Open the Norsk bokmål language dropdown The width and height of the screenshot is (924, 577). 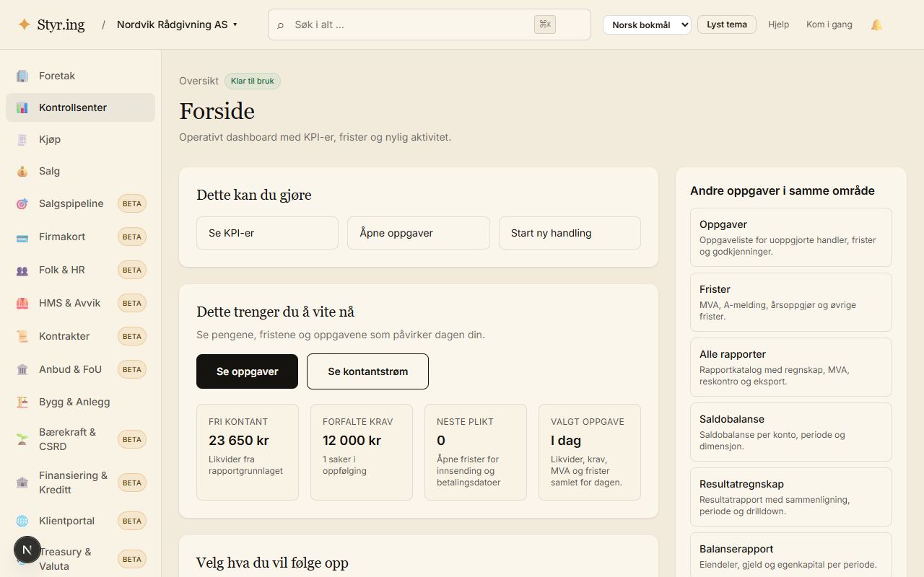click(647, 25)
